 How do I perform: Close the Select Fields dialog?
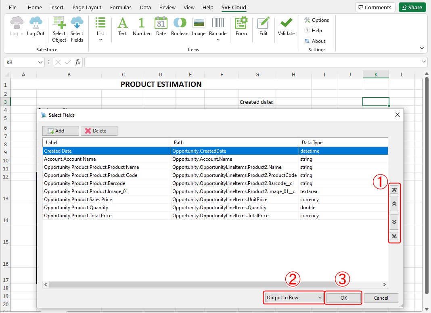coord(398,115)
